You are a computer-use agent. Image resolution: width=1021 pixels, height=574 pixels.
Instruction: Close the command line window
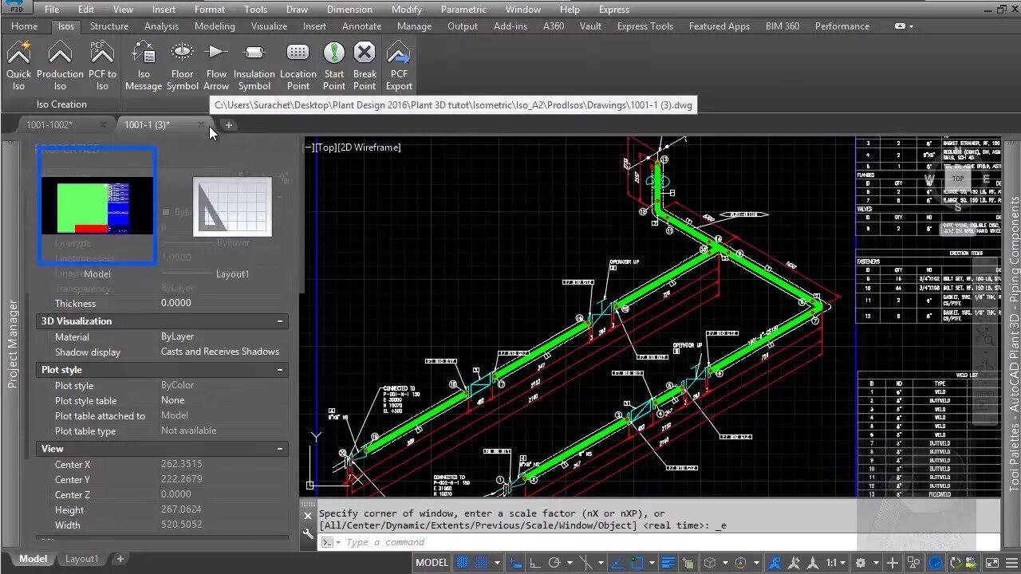308,516
